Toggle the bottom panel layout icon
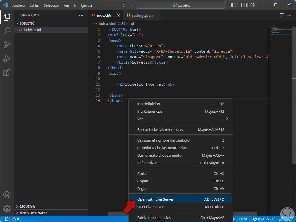 pyautogui.click(x=240, y=5)
